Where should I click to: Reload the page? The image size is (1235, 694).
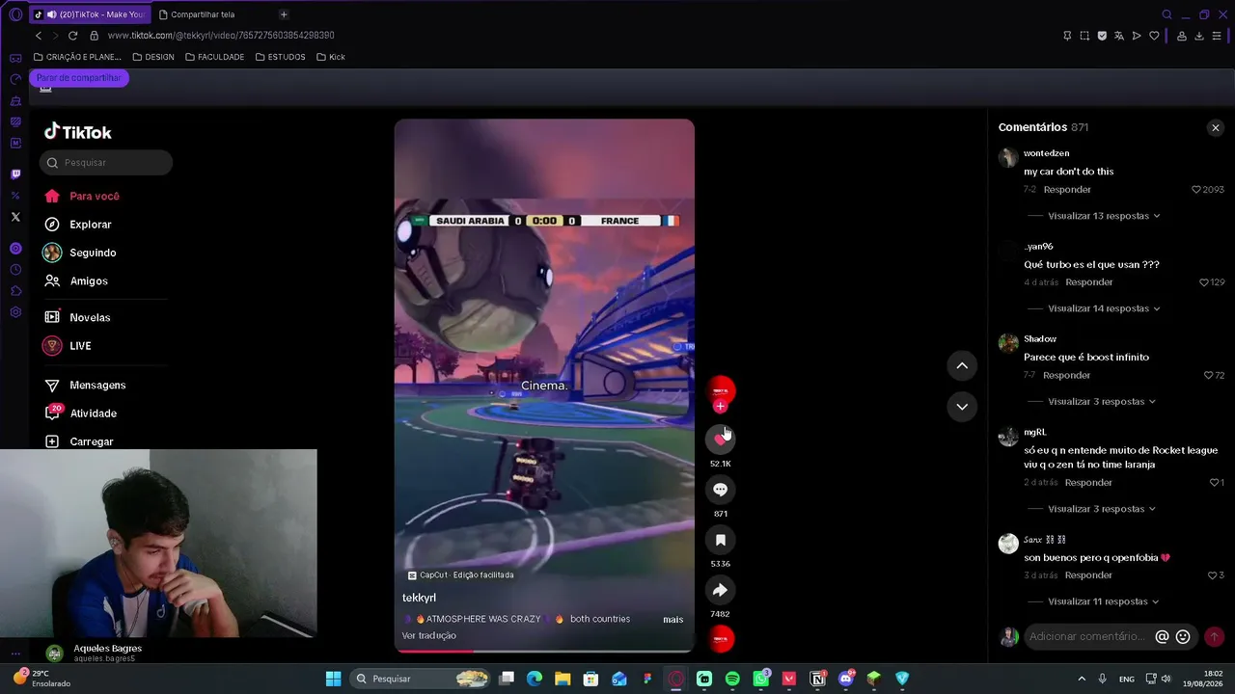coord(72,36)
